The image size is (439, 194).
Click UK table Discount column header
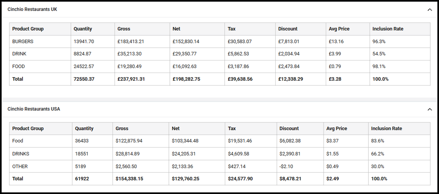point(288,29)
